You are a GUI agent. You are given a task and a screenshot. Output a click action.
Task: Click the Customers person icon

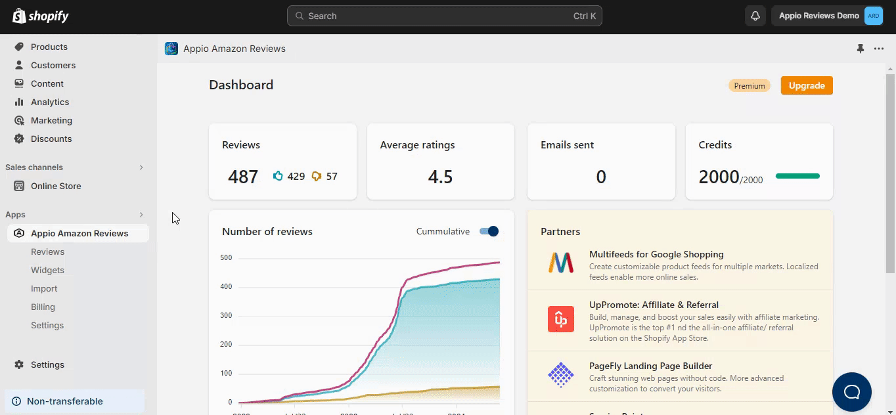click(x=19, y=65)
